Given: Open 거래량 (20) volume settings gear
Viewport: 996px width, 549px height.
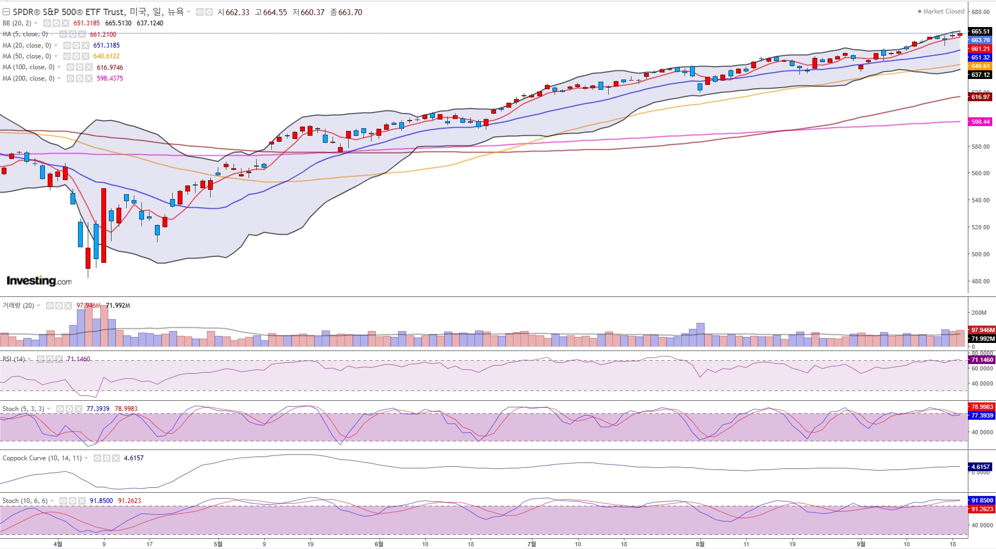Looking at the screenshot, I should tap(59, 306).
